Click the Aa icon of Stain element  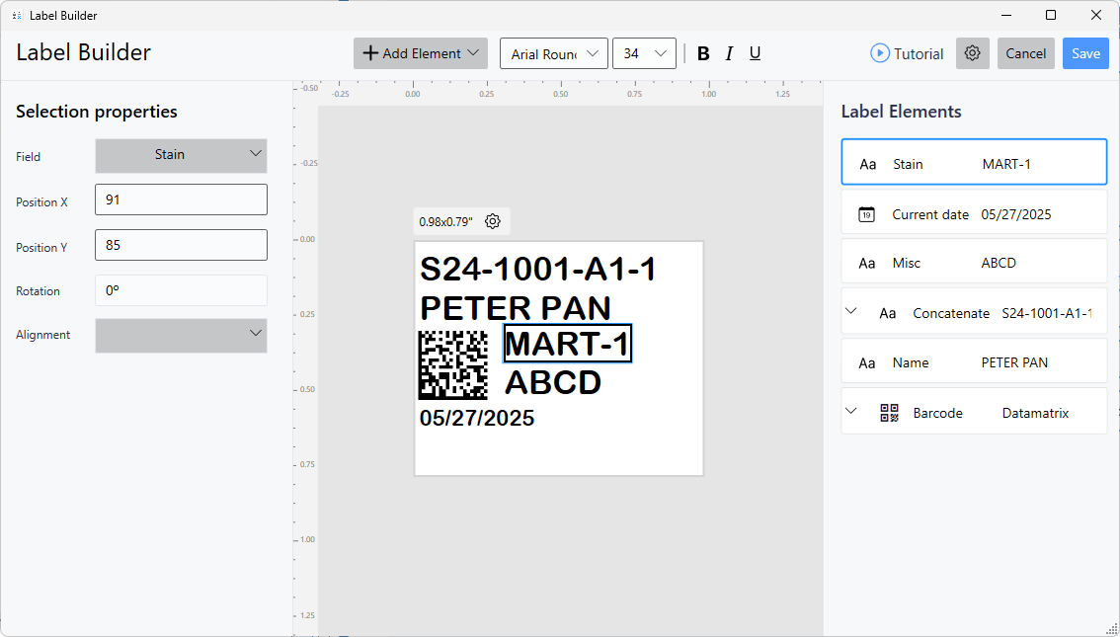[x=867, y=164]
